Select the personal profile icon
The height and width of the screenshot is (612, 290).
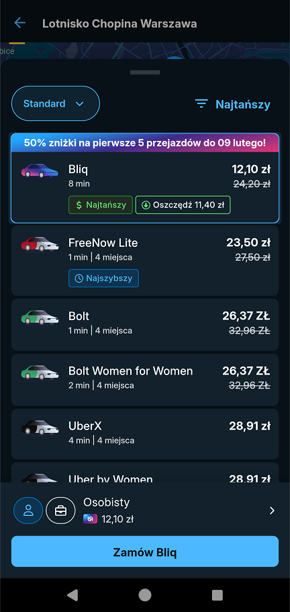pos(28,510)
